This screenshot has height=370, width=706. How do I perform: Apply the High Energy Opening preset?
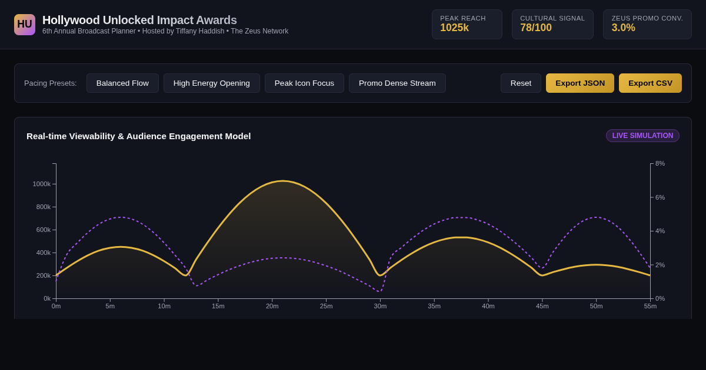click(212, 83)
